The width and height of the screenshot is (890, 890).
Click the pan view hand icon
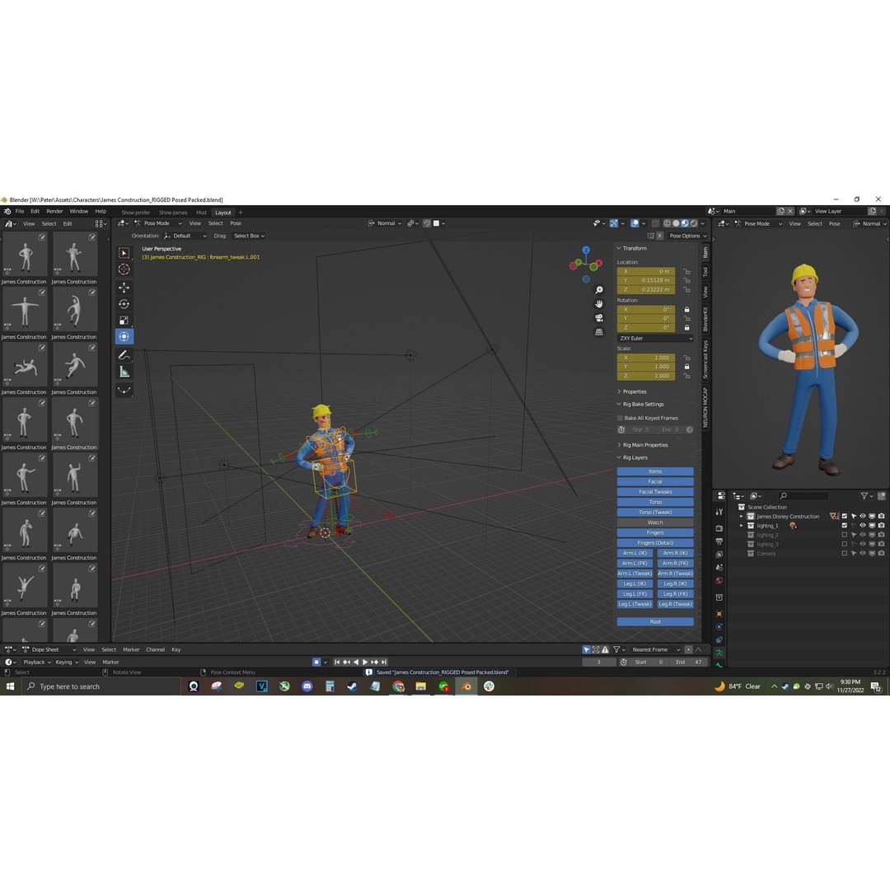coord(599,304)
